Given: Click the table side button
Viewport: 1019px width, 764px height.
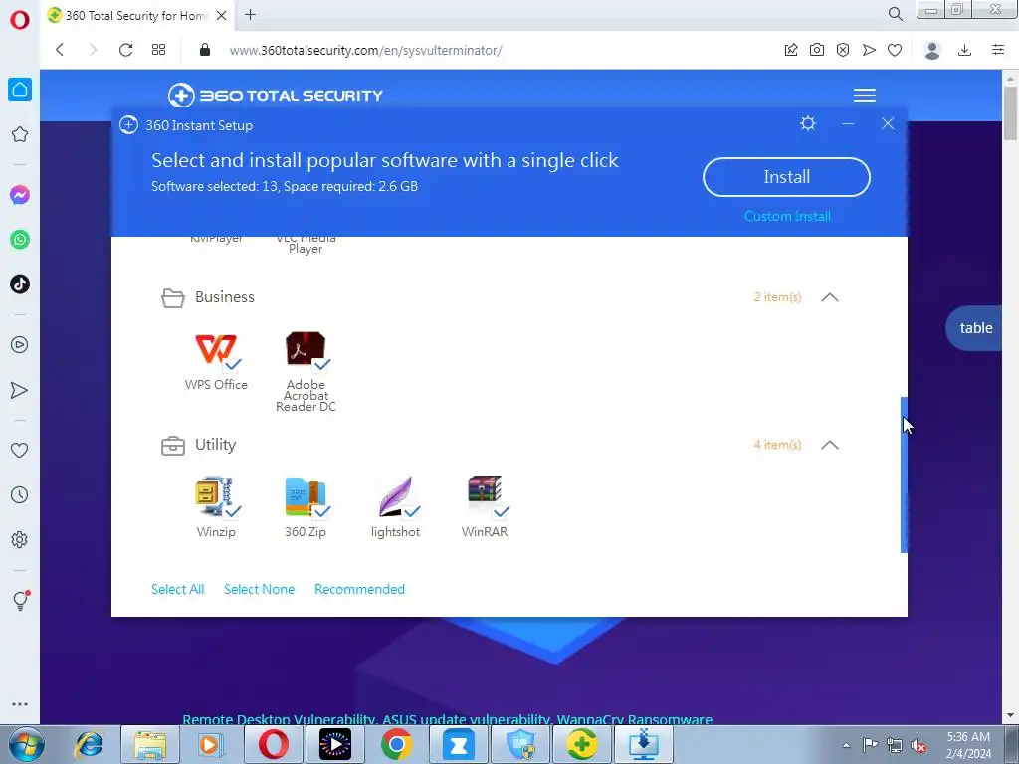Looking at the screenshot, I should click(975, 328).
